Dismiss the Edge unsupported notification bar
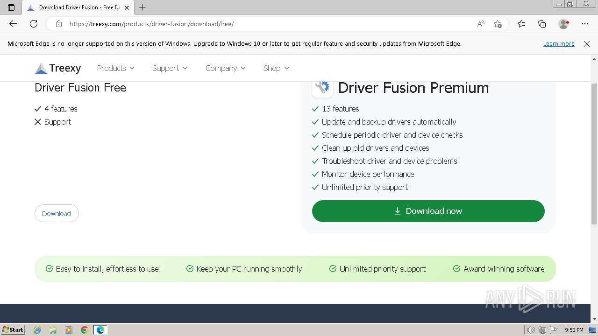The image size is (598, 336). (587, 44)
